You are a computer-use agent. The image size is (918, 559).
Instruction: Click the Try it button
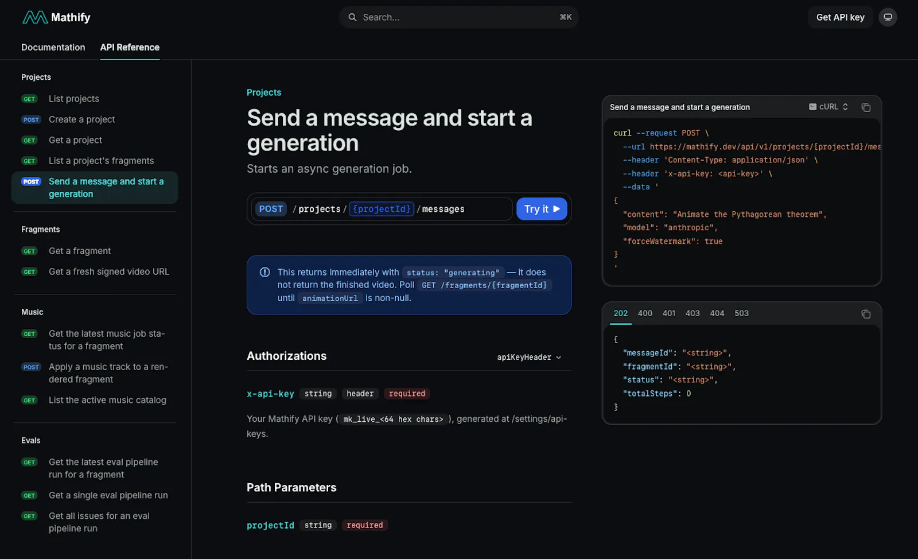pyautogui.click(x=542, y=209)
